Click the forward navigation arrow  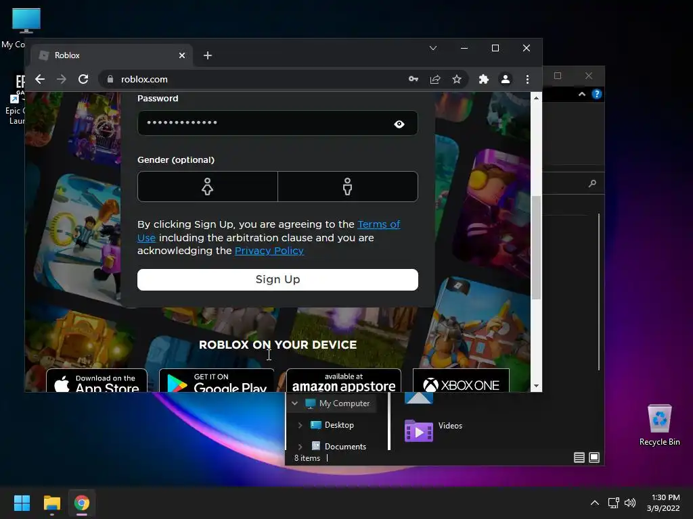pos(62,79)
